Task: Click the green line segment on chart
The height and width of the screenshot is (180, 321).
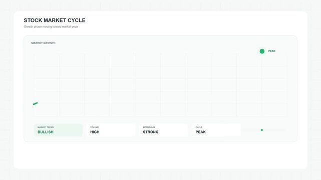Action: pos(35,103)
